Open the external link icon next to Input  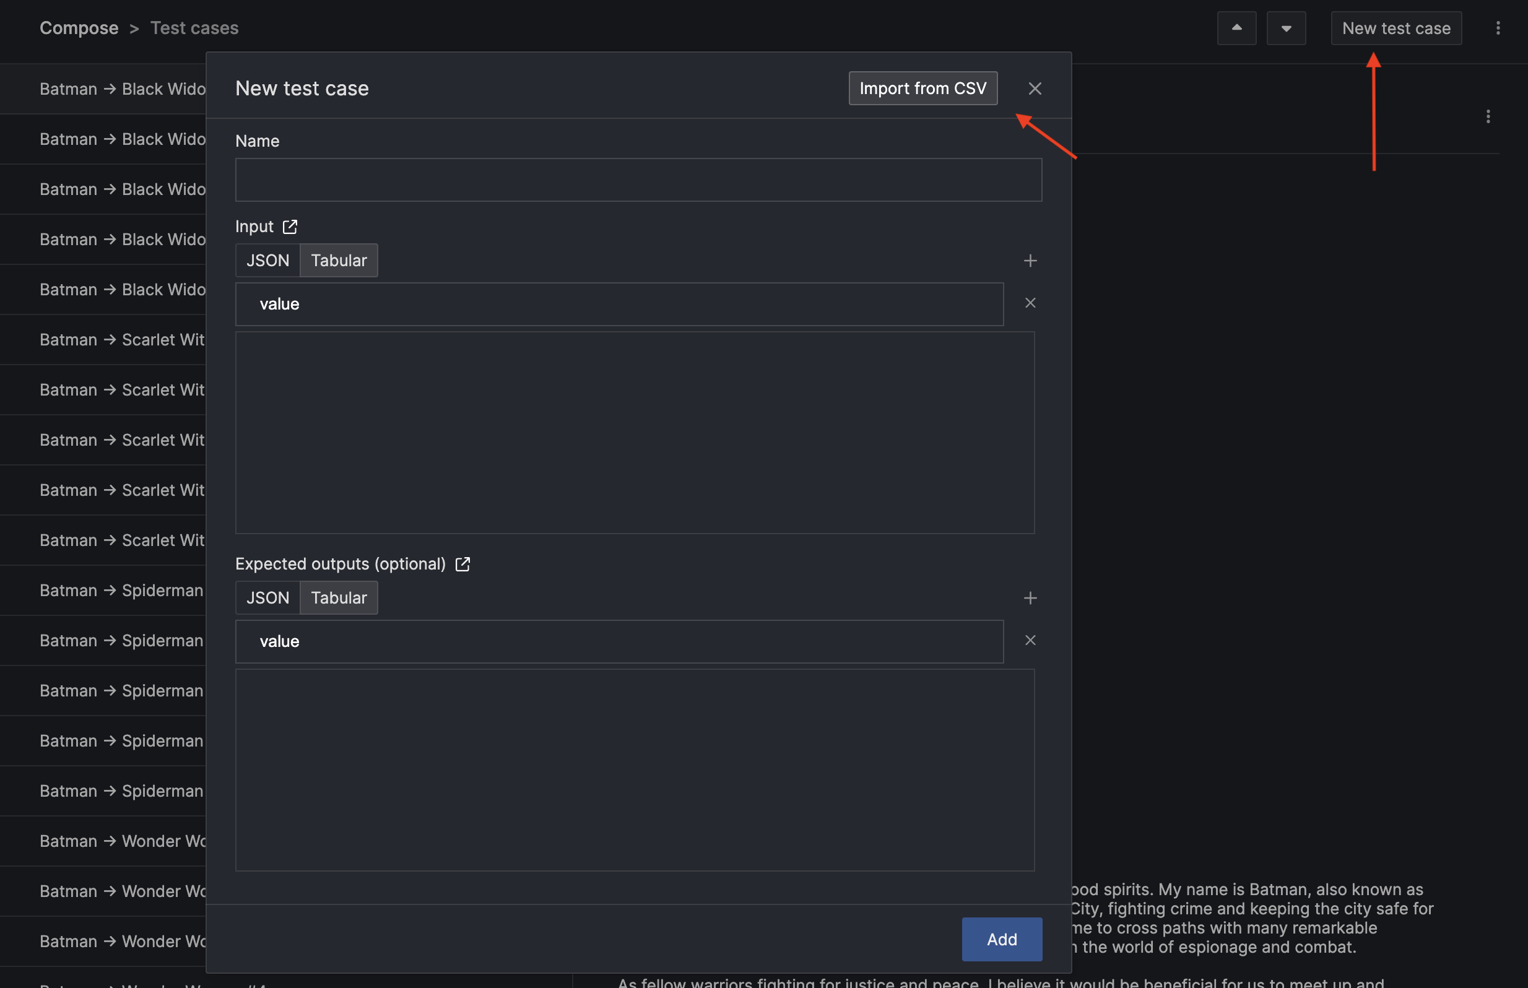[290, 227]
